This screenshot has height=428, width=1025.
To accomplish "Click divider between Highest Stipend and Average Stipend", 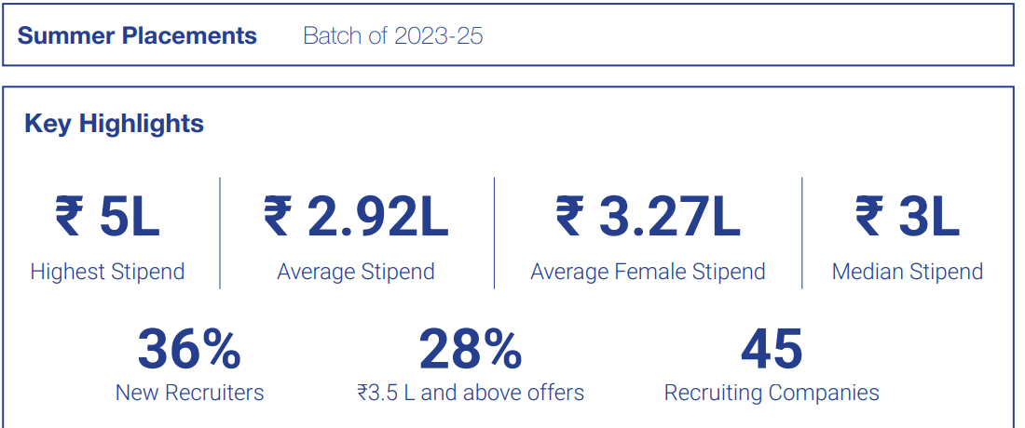I will pyautogui.click(x=220, y=233).
